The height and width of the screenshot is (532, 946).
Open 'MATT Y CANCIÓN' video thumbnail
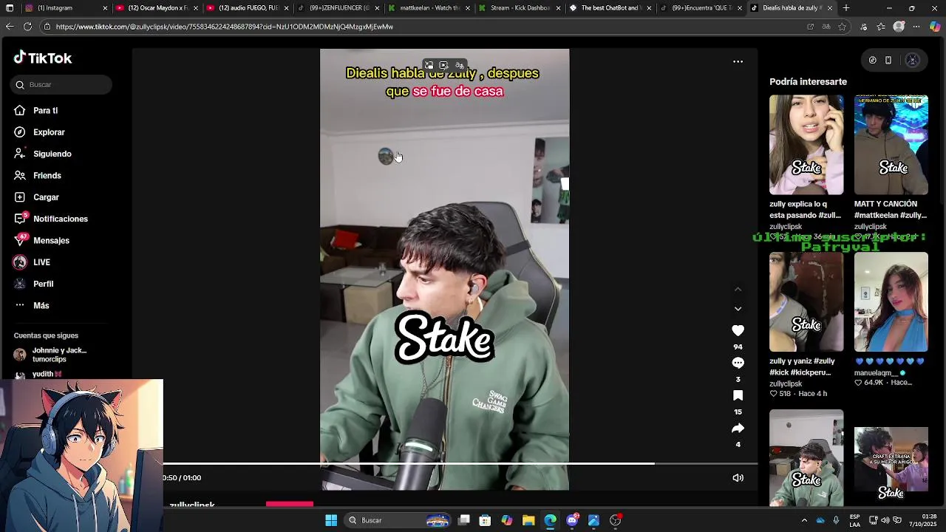tap(891, 145)
